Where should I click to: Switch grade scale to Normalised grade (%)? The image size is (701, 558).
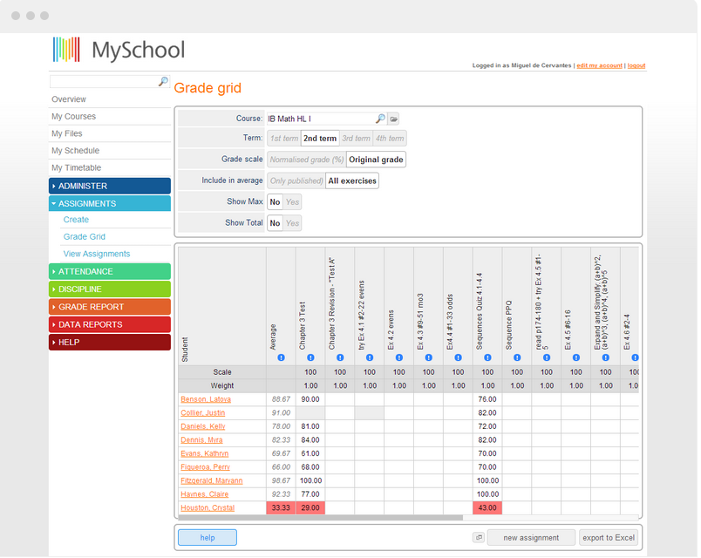click(307, 160)
